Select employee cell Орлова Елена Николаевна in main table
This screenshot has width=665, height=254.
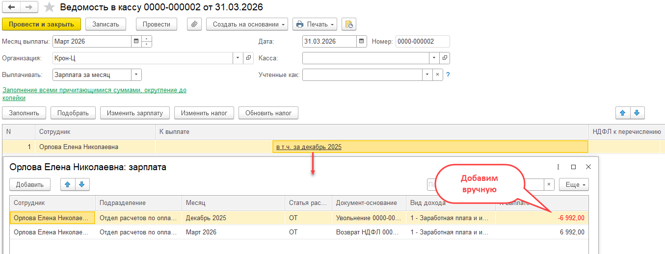[95, 147]
